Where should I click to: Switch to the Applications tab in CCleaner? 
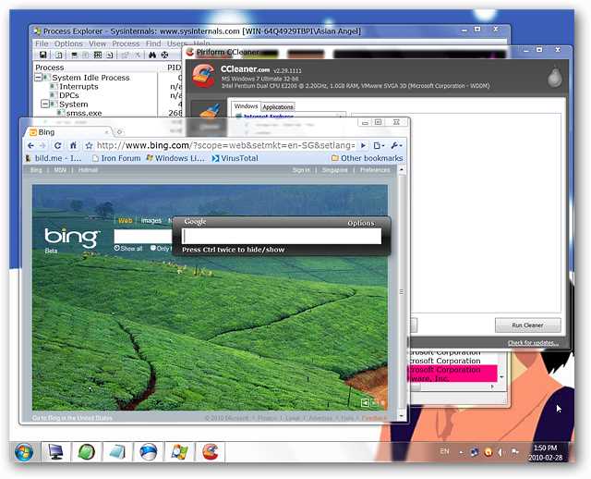click(x=278, y=107)
